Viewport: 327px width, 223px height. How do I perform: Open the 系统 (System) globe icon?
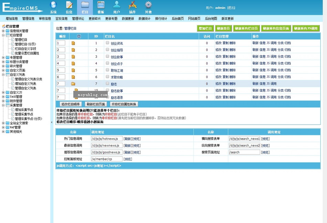pyautogui.click(x=53, y=5)
